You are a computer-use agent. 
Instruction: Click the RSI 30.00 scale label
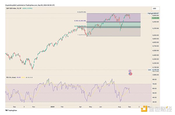click(x=155, y=102)
